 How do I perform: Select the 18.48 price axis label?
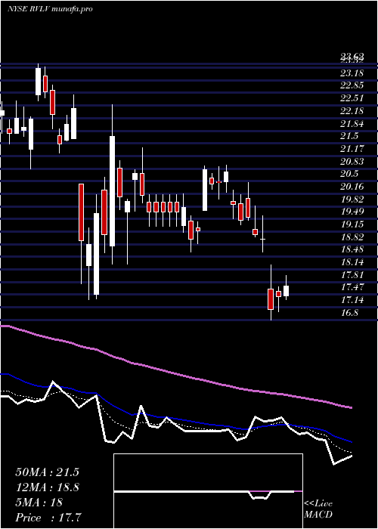point(352,249)
